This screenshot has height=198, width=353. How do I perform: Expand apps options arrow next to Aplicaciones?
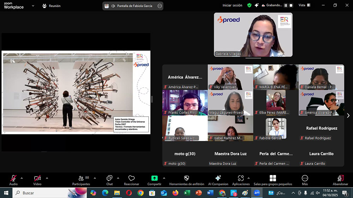pos(249,178)
